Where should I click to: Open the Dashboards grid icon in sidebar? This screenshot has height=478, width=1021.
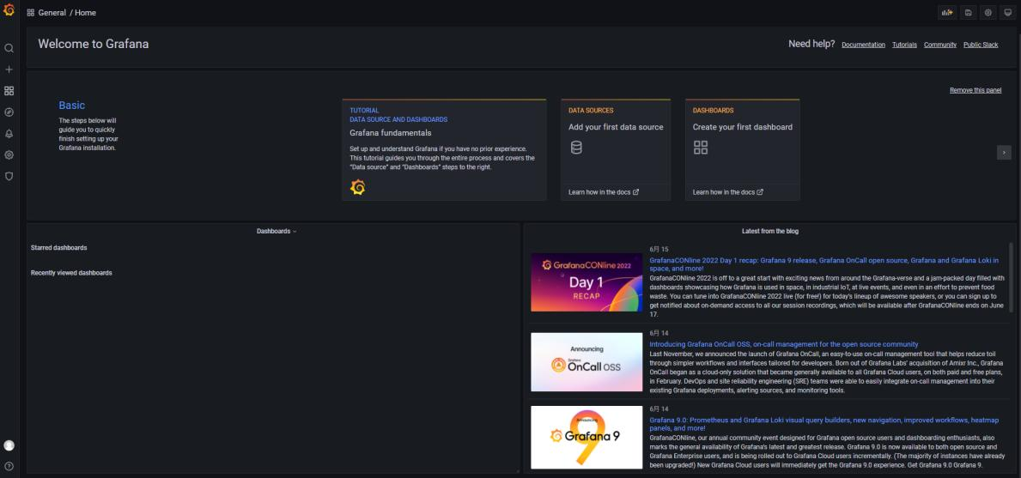[9, 91]
